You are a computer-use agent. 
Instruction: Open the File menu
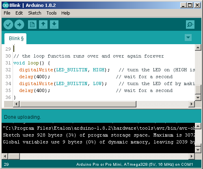(x=7, y=13)
